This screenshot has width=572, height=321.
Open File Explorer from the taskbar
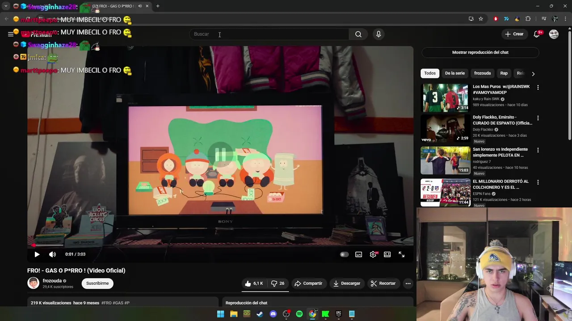coord(234,314)
